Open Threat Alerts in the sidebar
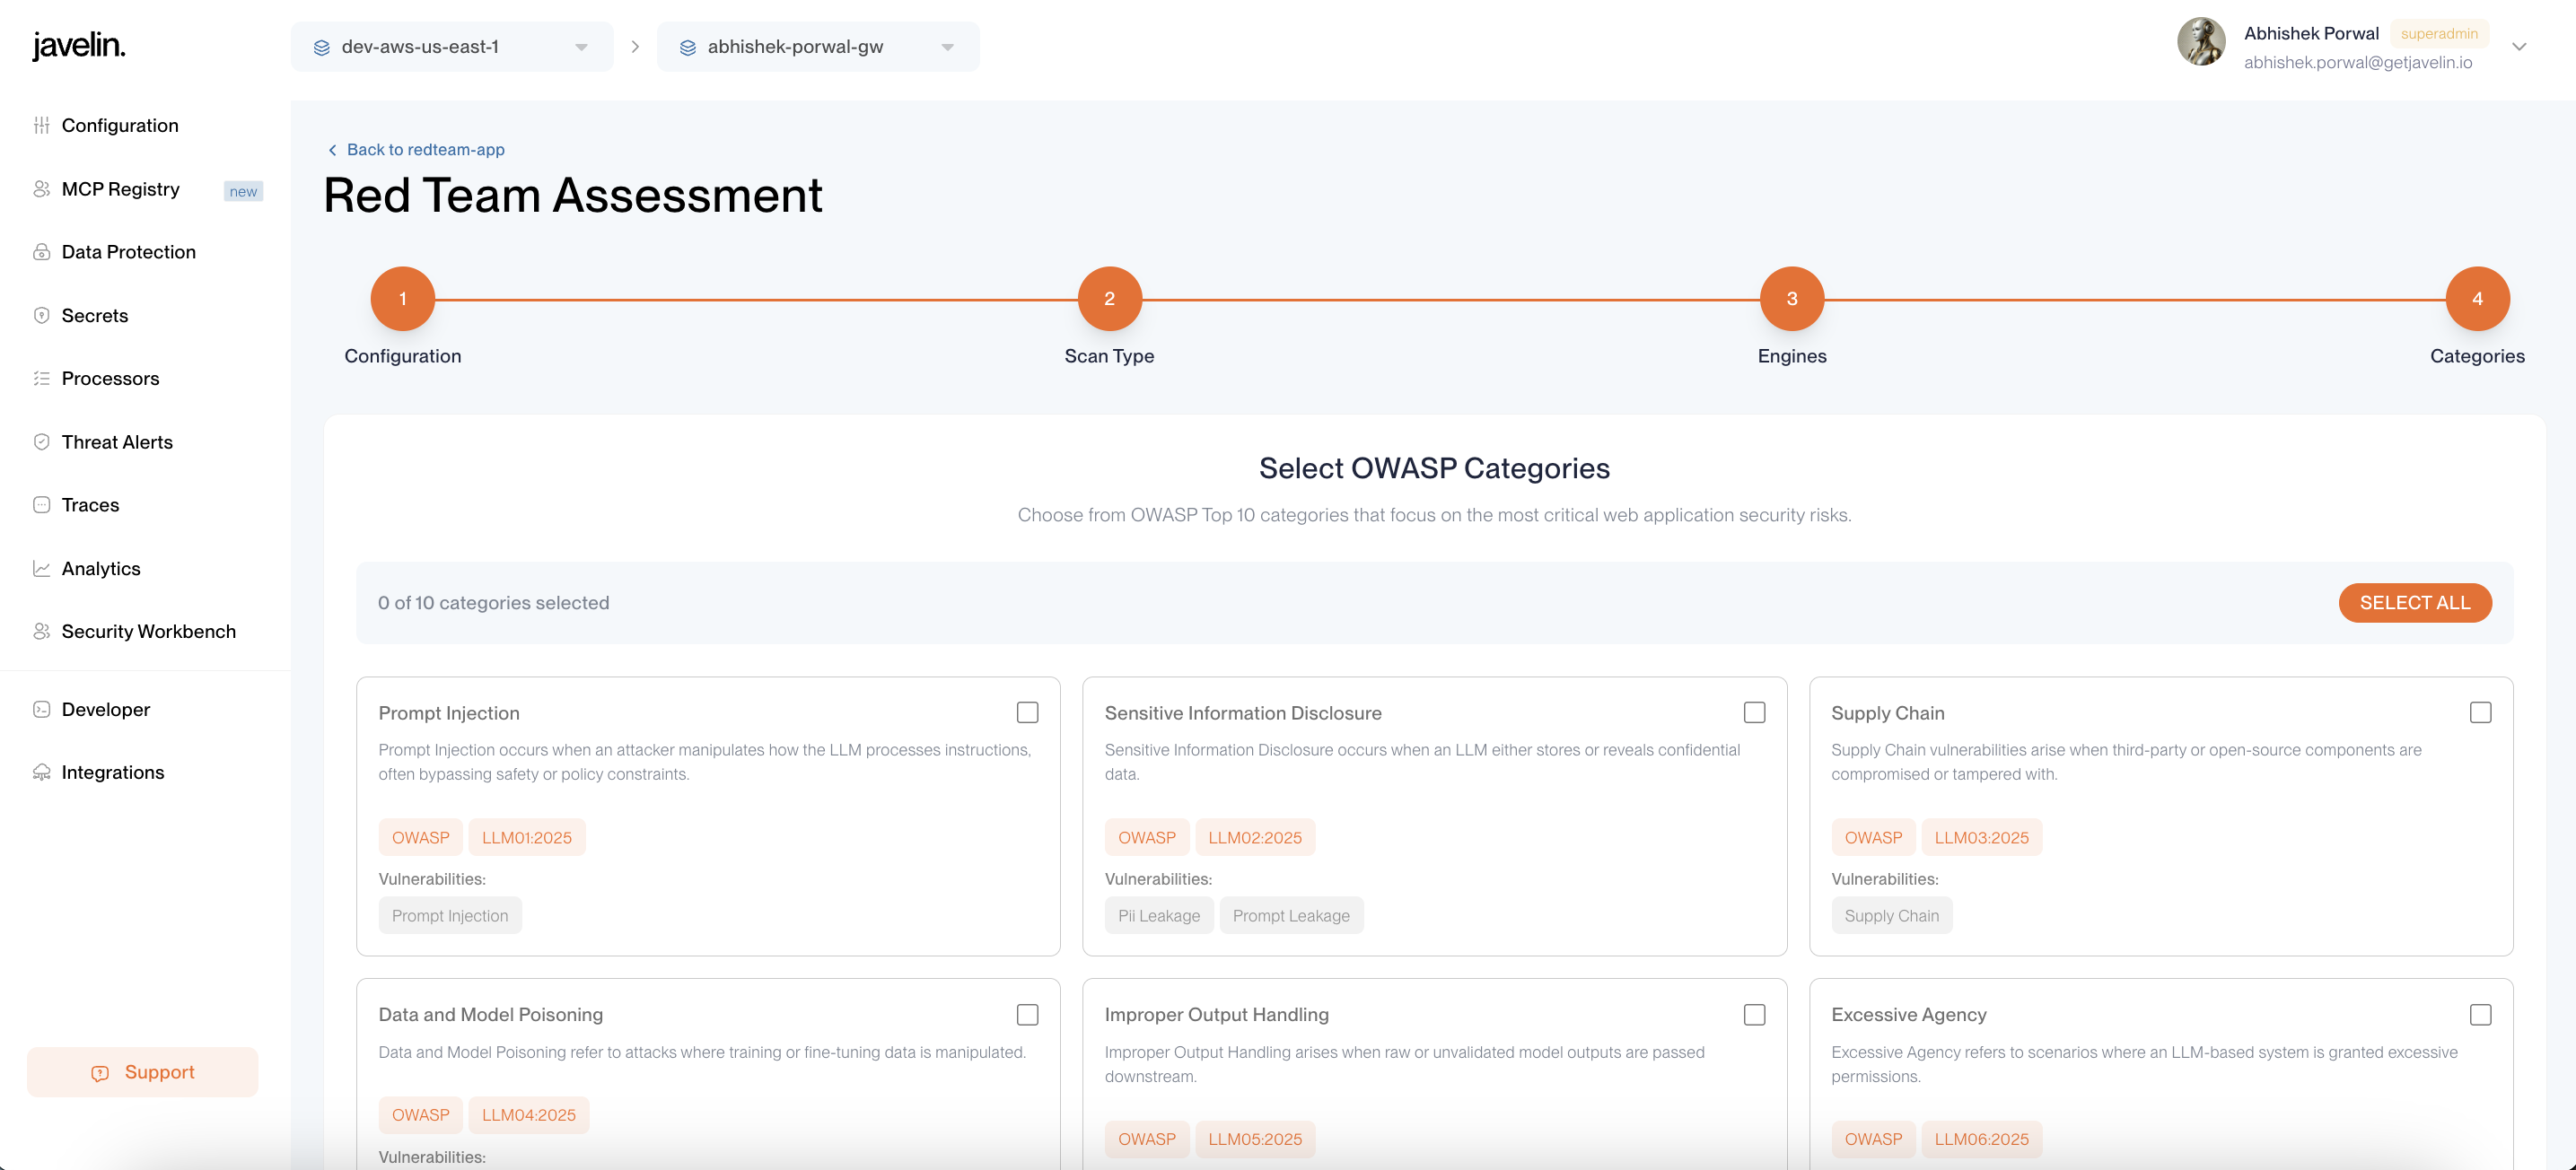The image size is (2576, 1170). coord(117,442)
